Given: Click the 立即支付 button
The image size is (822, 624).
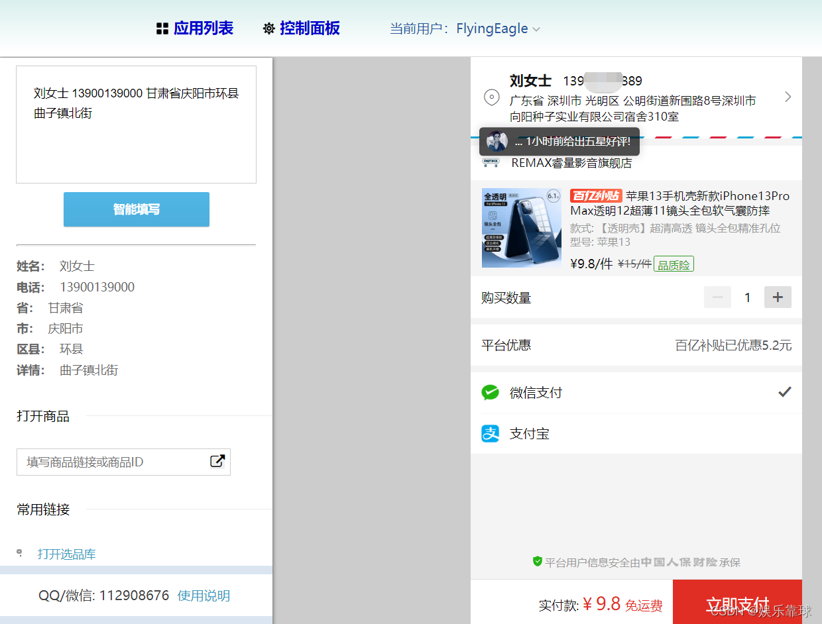Looking at the screenshot, I should 737,602.
